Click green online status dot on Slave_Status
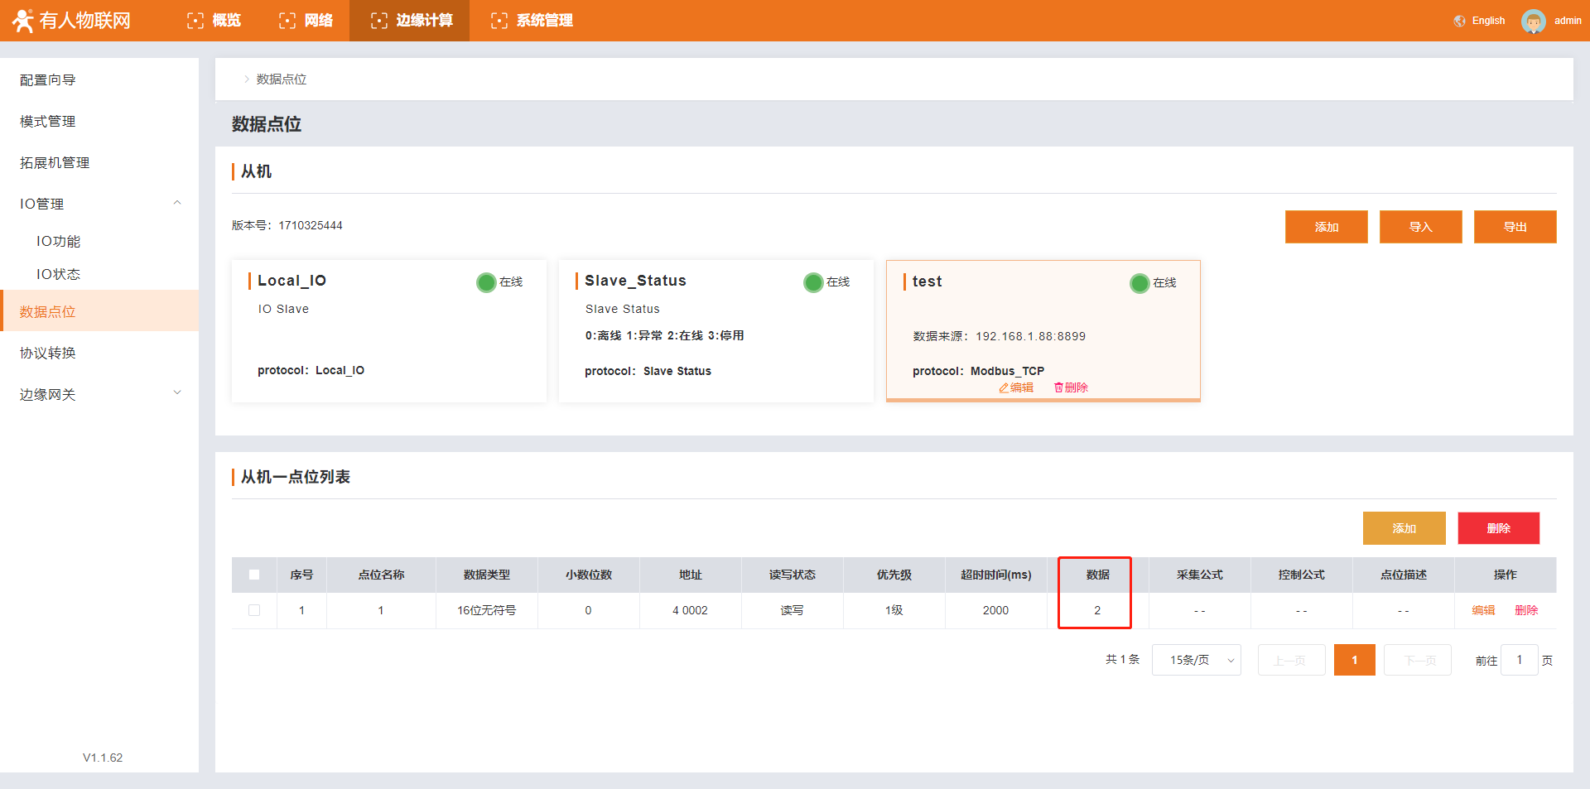 click(x=813, y=282)
